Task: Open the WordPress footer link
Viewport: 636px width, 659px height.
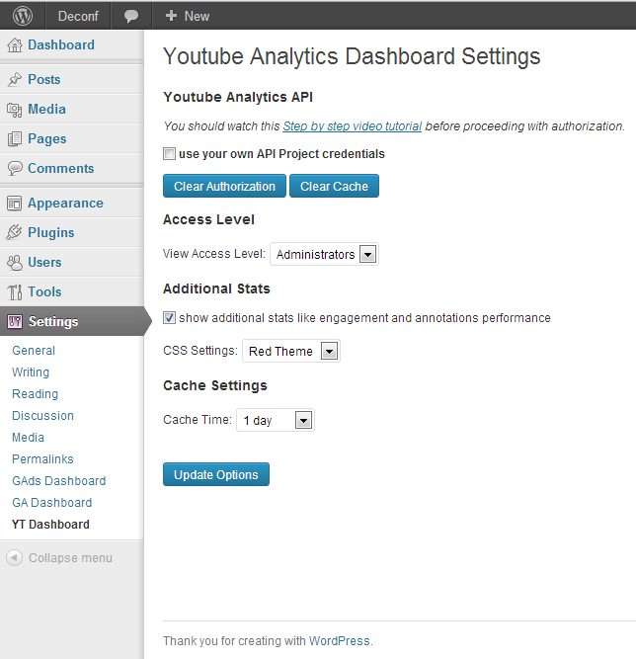Action: pos(340,641)
